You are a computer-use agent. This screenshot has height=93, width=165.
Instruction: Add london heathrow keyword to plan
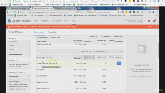(119, 76)
